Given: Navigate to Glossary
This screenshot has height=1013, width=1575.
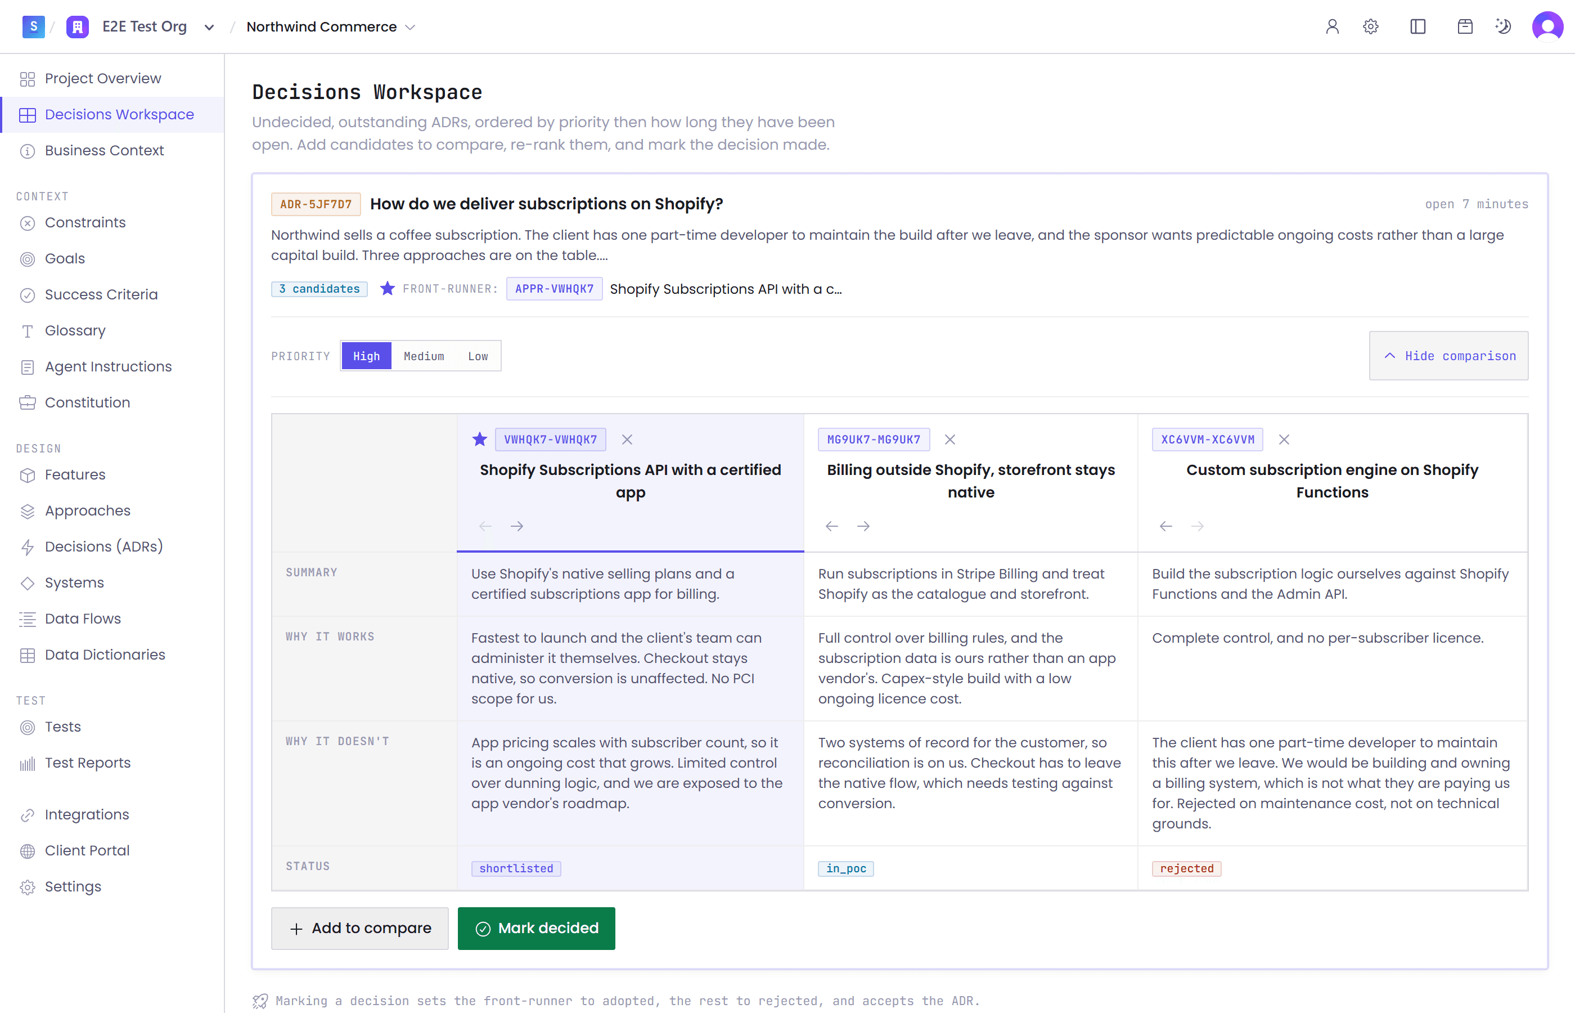Looking at the screenshot, I should click(x=112, y=331).
